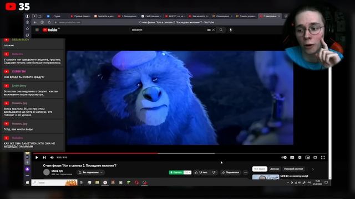Play the paused video with the play button
The height and width of the screenshot is (199, 355).
(x=37, y=158)
